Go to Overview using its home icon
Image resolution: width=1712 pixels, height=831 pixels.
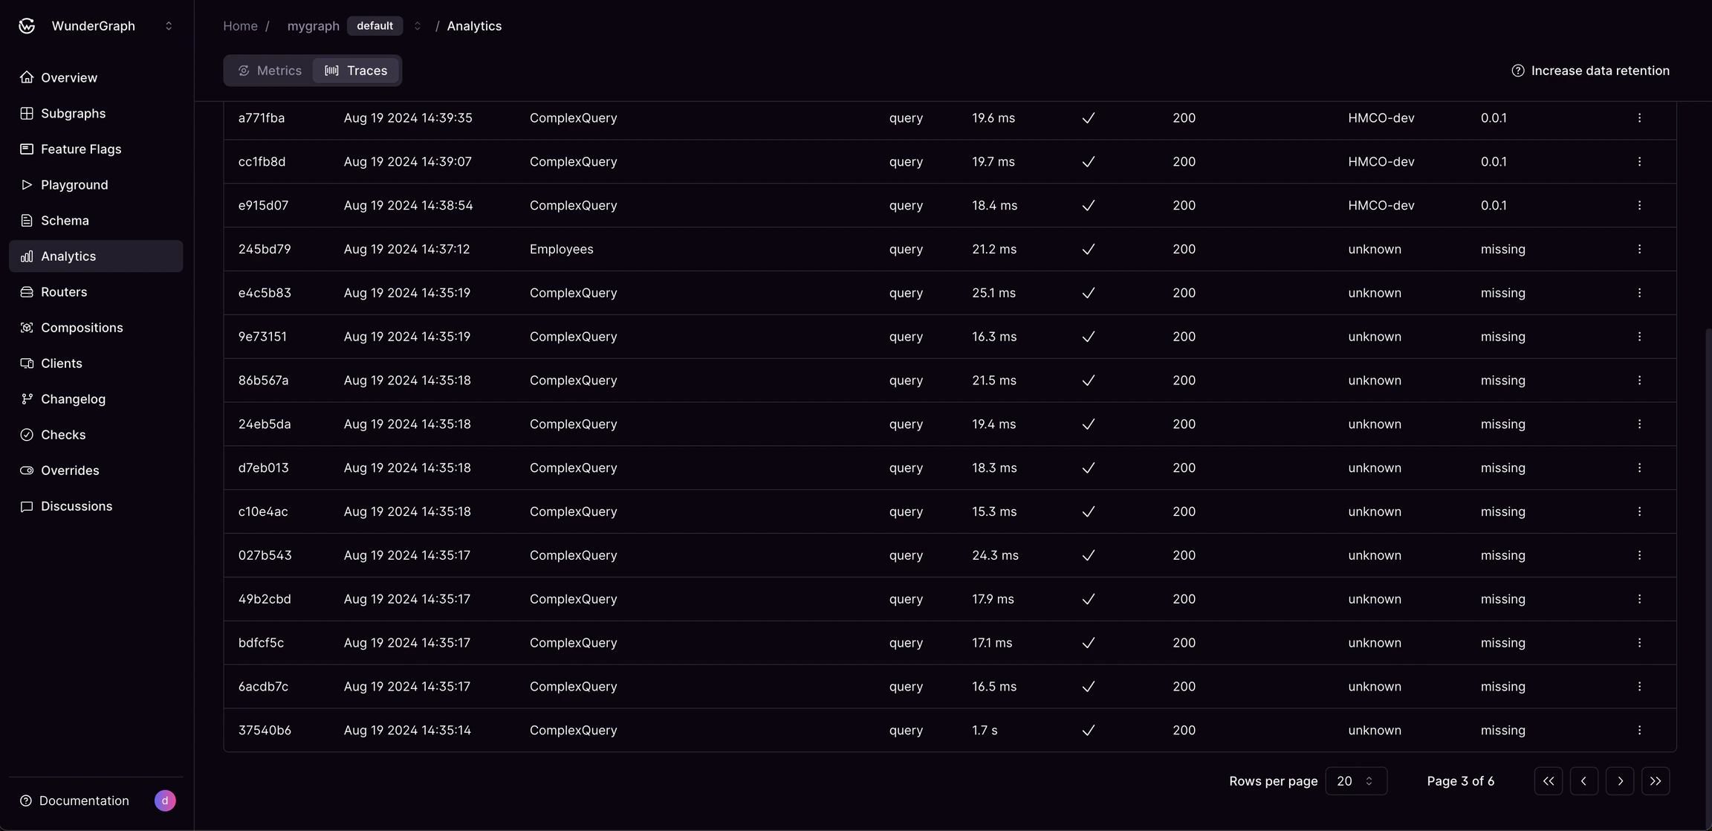(27, 77)
